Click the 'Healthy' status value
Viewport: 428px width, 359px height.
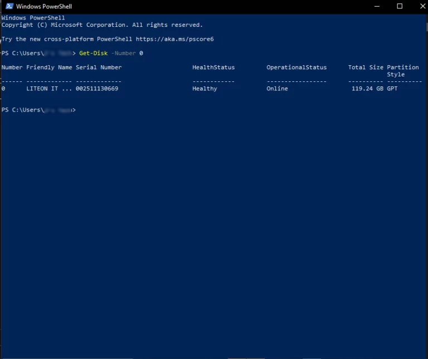coord(205,89)
